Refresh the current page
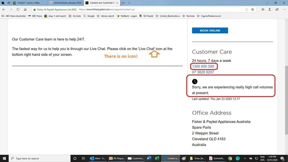This screenshot has width=288, height=162. tap(18, 9)
